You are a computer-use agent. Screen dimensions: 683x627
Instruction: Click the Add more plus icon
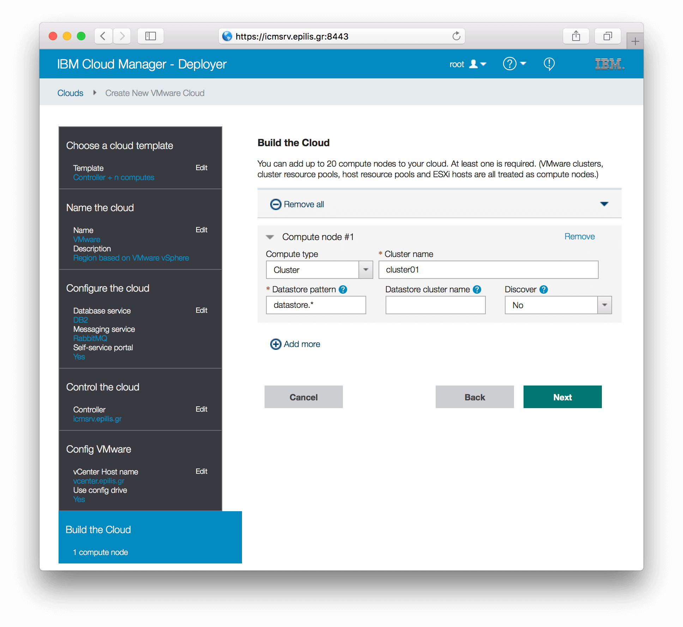click(276, 344)
